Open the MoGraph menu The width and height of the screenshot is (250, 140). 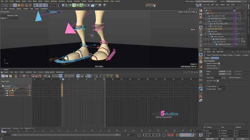coord(54,1)
